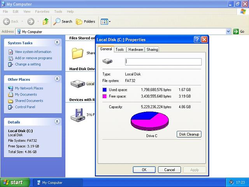Image resolution: width=249 pixels, height=187 pixels.
Task: Select the Shared Documents folder icon
Action: pyautogui.click(x=77, y=53)
